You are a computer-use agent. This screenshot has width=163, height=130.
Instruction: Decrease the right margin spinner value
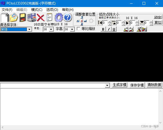(137, 24)
